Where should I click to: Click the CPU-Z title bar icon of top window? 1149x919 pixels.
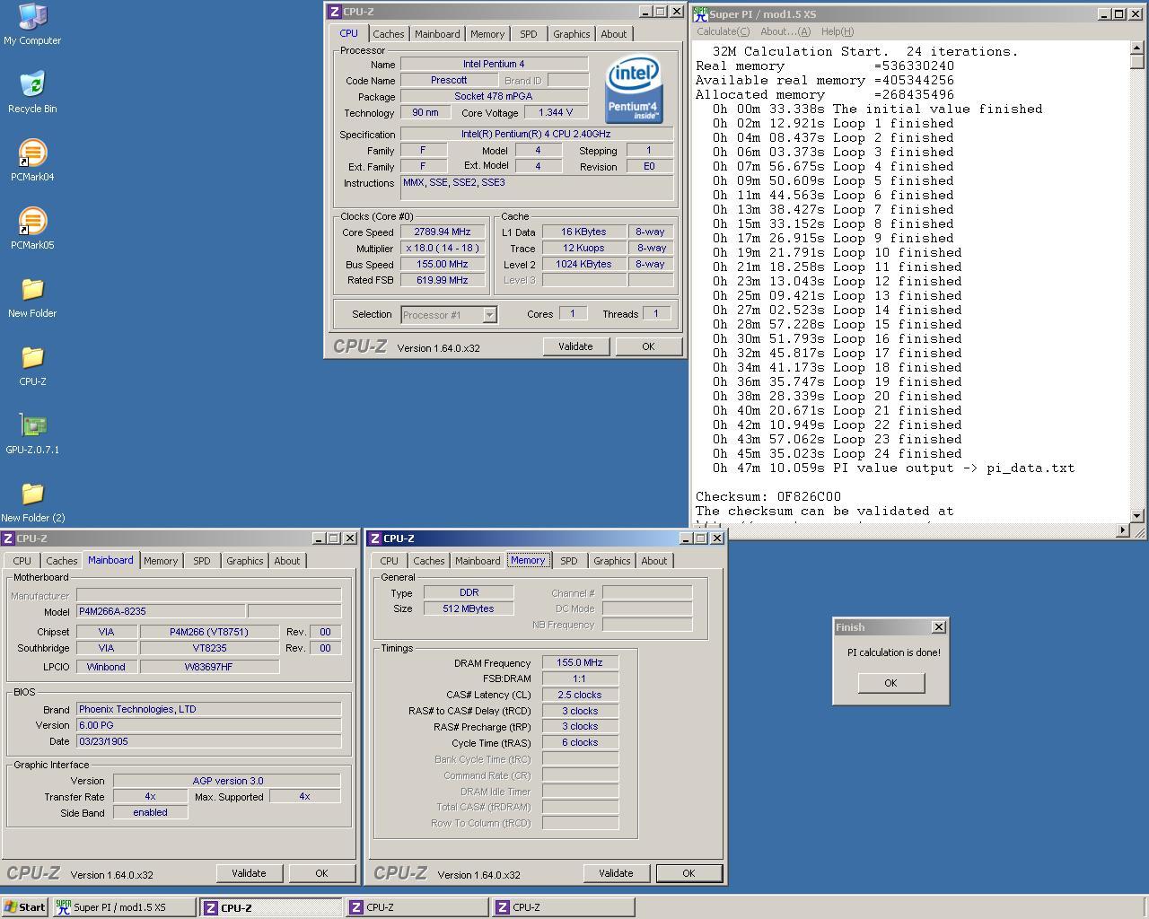[334, 12]
